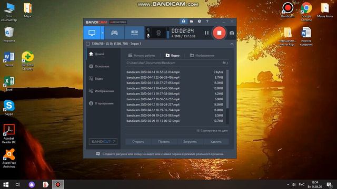Image resolution: width=337 pixels, height=189 pixels.
Task: Click Bandicam recording icon on taskbar
Action: 58,184
